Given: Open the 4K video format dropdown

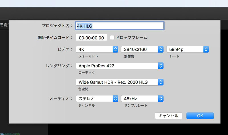Looking at the screenshot, I should coord(97,49).
